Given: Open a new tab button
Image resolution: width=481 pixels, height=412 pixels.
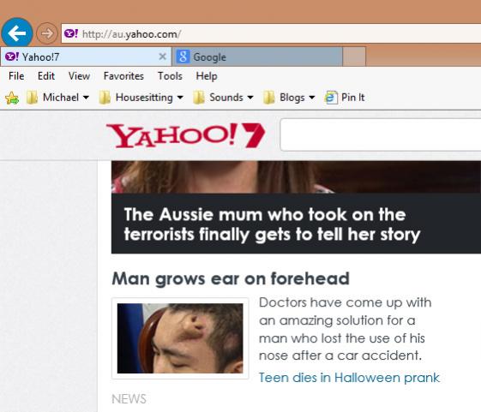Looking at the screenshot, I should click(x=354, y=57).
